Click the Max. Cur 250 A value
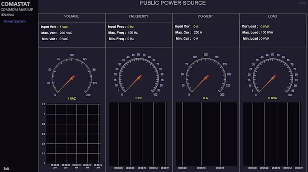The height and width of the screenshot is (172, 308). 198,33
